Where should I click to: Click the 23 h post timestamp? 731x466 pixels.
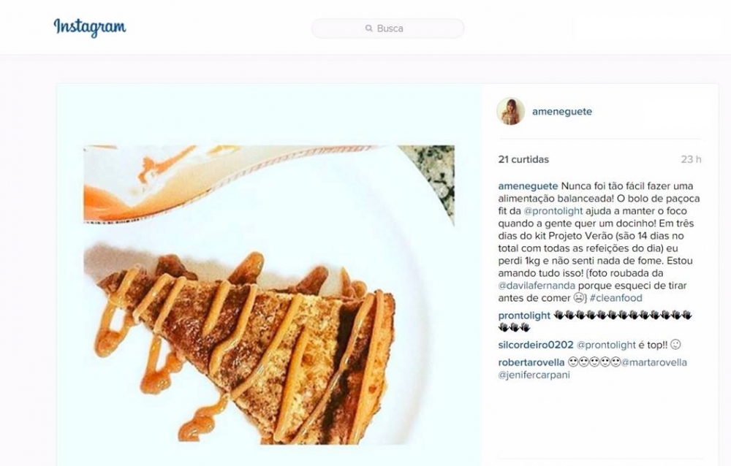coord(691,159)
